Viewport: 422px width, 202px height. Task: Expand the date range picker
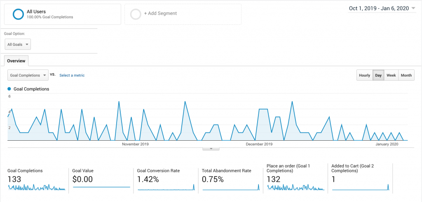click(382, 8)
